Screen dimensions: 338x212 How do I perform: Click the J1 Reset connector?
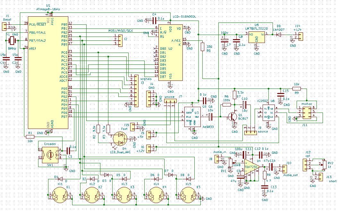(x=4, y=26)
